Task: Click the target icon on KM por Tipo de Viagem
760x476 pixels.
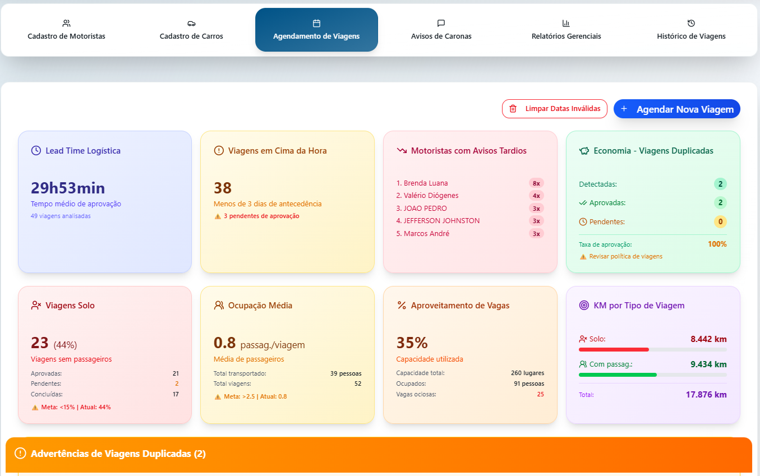Action: click(x=584, y=306)
